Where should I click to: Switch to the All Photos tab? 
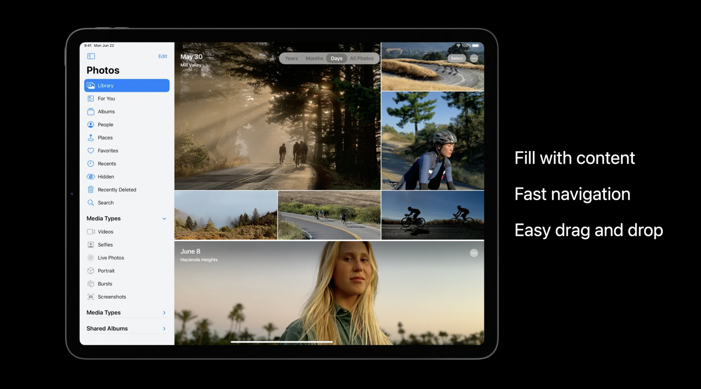361,58
